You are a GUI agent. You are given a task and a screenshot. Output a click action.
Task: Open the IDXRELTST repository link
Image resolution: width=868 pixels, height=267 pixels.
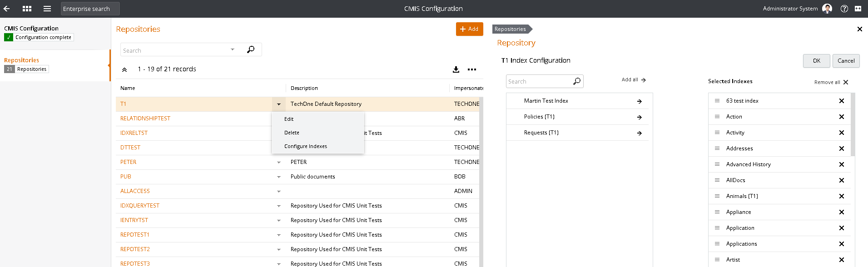(x=134, y=133)
